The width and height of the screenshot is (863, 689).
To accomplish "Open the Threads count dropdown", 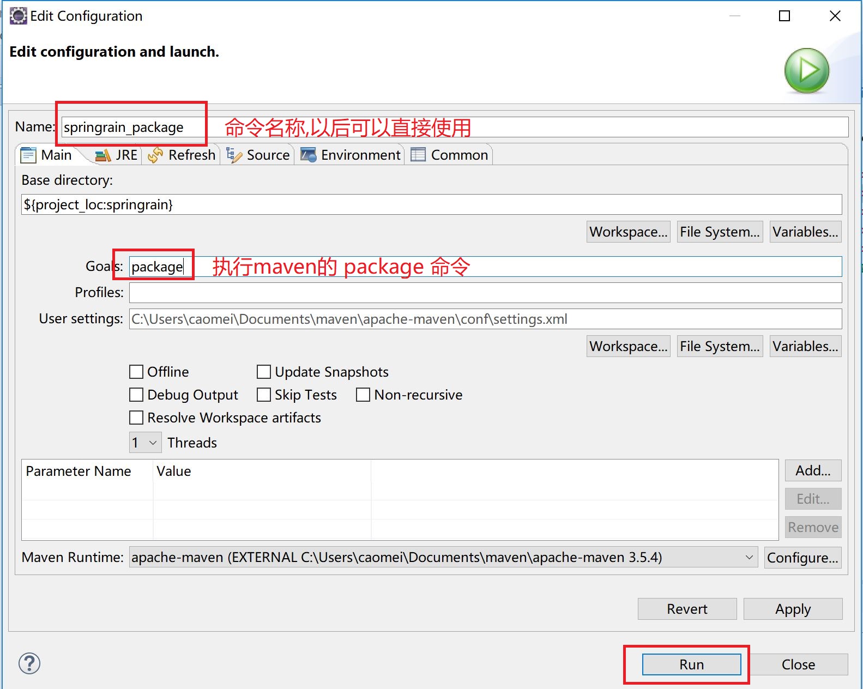I will click(x=146, y=443).
